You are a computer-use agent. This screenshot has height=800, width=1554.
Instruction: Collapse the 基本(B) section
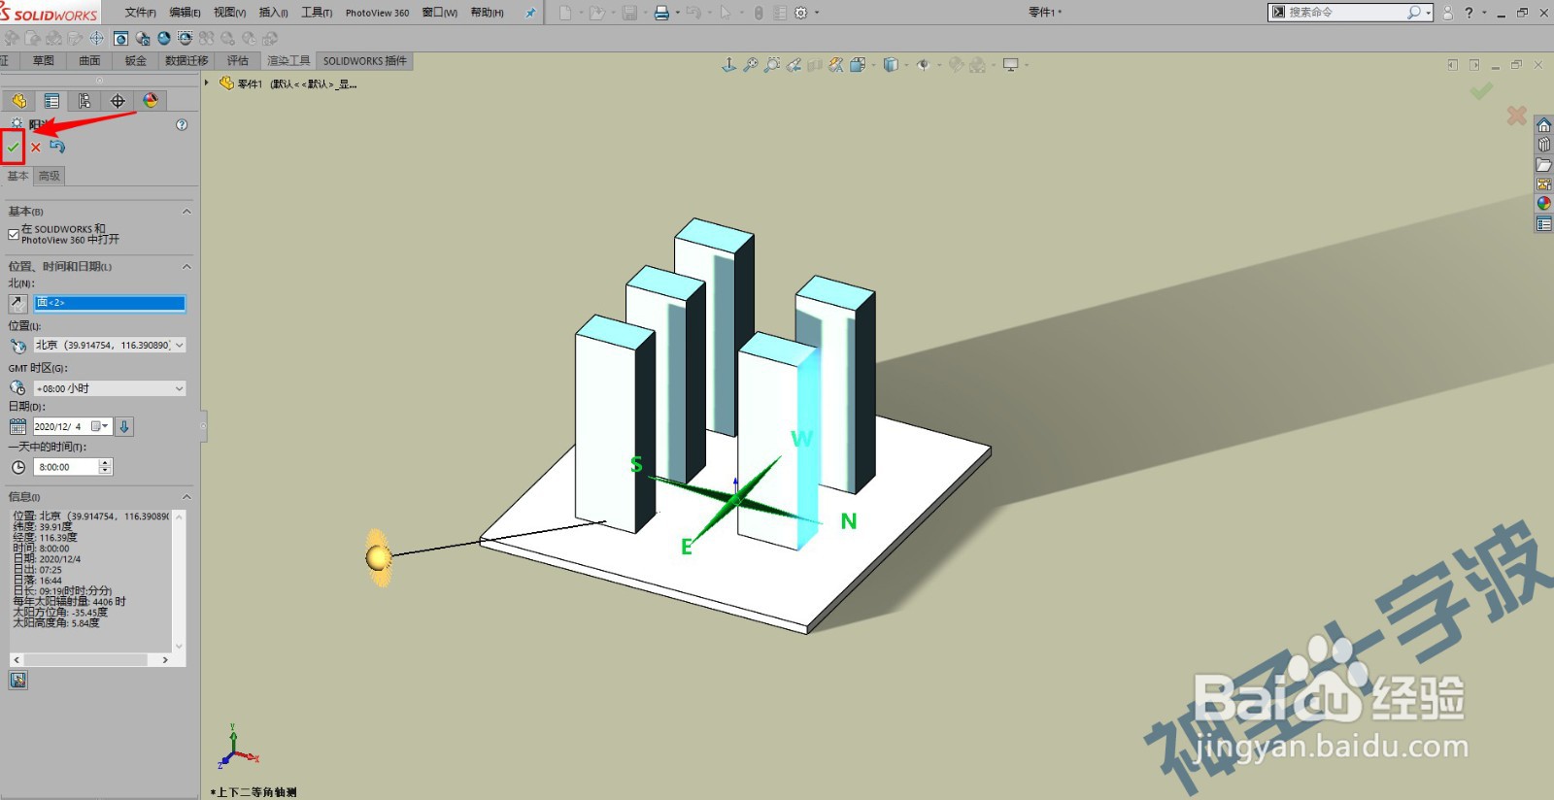tap(186, 211)
